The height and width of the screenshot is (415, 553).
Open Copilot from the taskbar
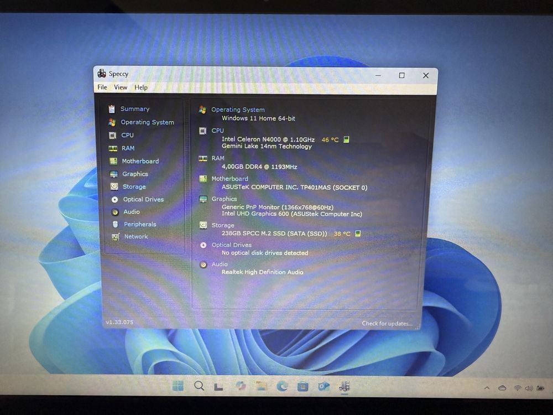click(241, 386)
